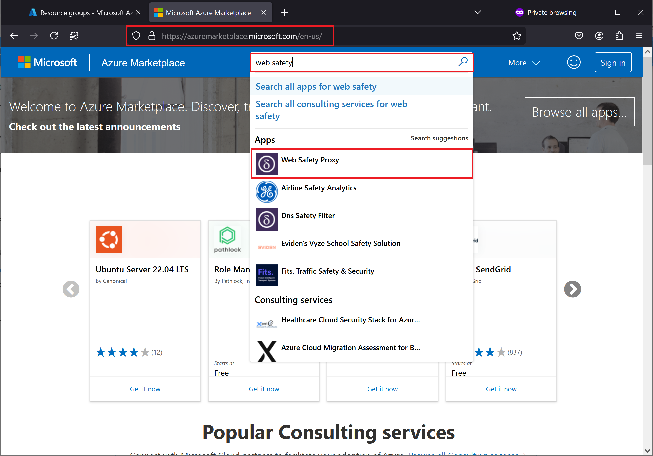This screenshot has height=456, width=653.
Task: Click the Eviden logo icon
Action: [x=267, y=247]
